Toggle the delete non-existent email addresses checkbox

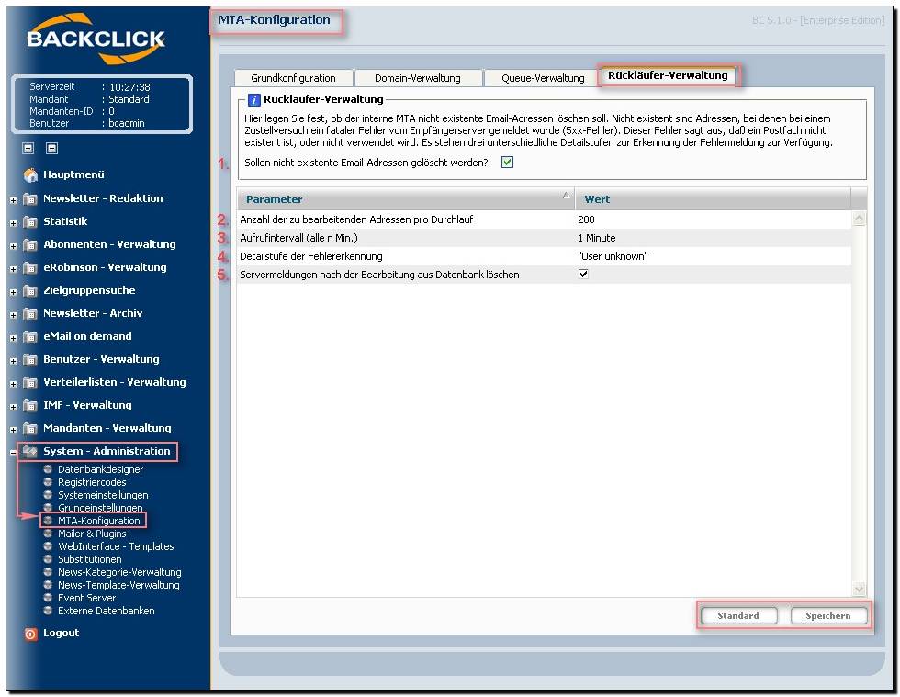[507, 163]
